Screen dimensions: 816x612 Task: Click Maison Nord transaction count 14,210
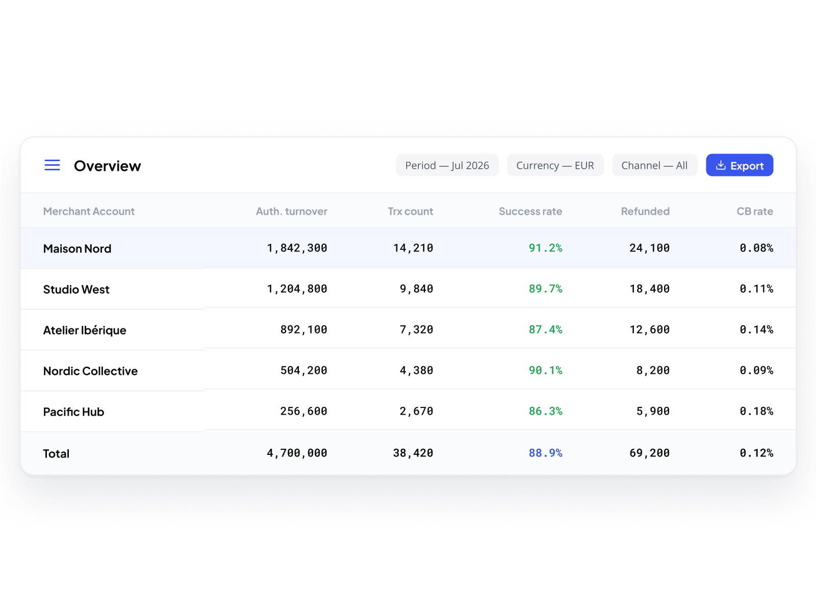coord(413,248)
